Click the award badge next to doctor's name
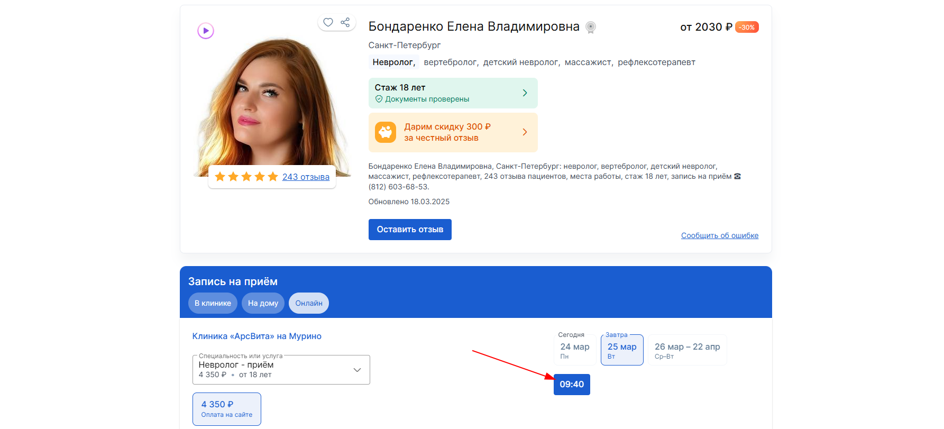The height and width of the screenshot is (429, 944). (x=591, y=27)
